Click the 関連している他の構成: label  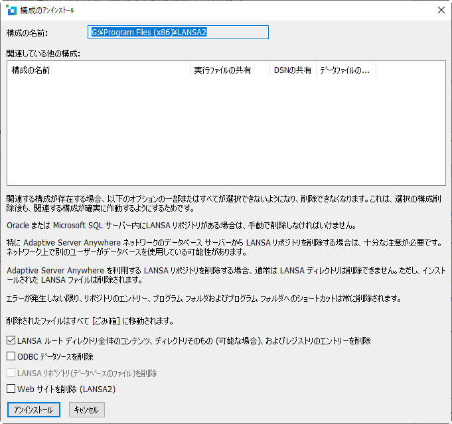coord(43,53)
